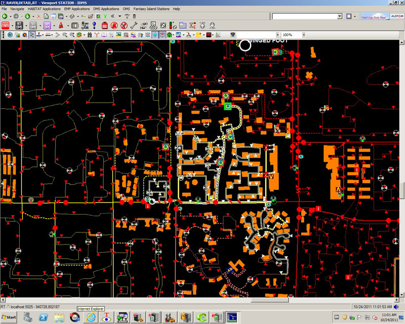Click the red X cancel icon

(39, 16)
